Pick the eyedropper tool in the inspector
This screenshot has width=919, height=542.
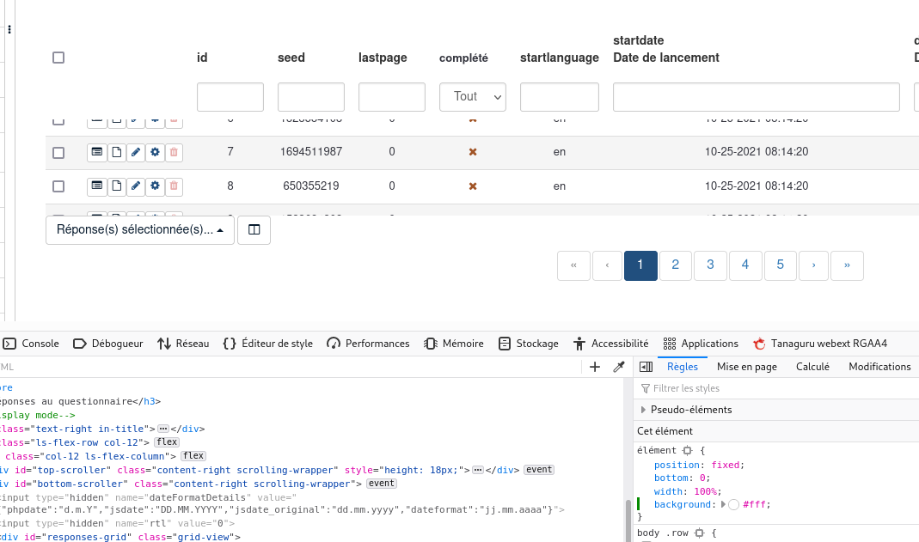618,367
